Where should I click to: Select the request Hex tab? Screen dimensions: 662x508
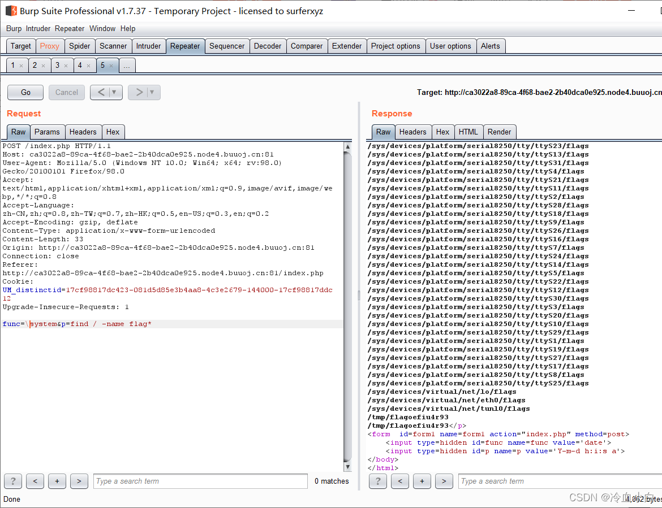(113, 132)
